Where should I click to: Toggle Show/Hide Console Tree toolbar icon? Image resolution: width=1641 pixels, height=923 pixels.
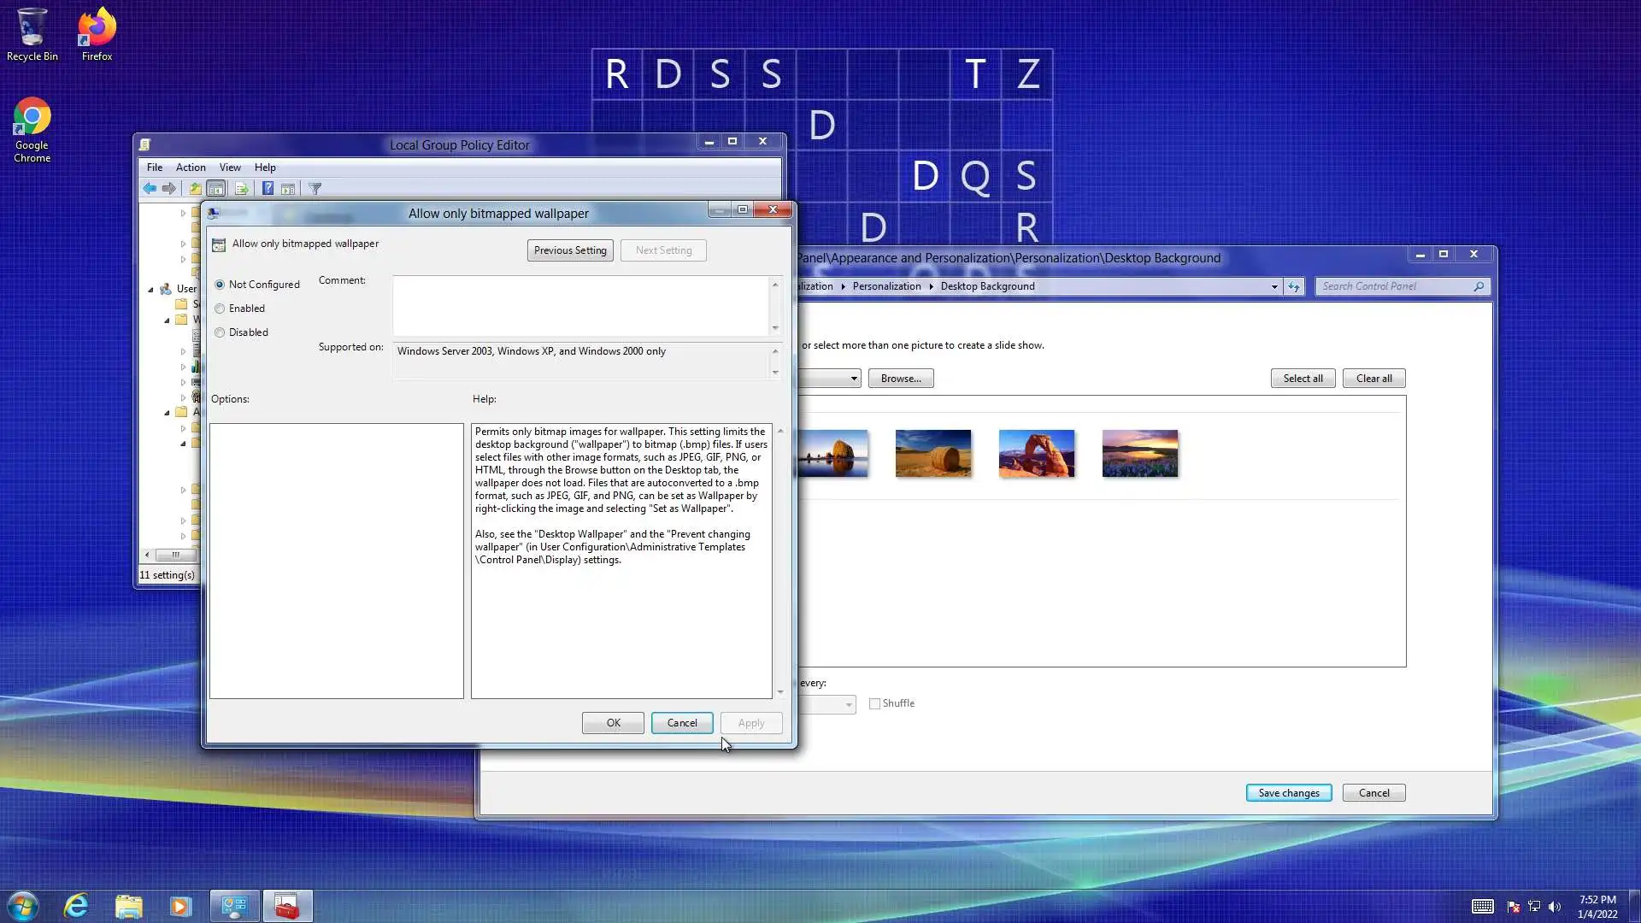[216, 189]
